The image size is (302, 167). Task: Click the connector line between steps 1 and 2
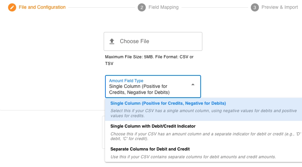[x=101, y=7]
